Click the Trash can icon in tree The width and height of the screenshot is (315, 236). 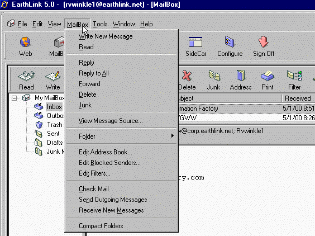[39, 125]
